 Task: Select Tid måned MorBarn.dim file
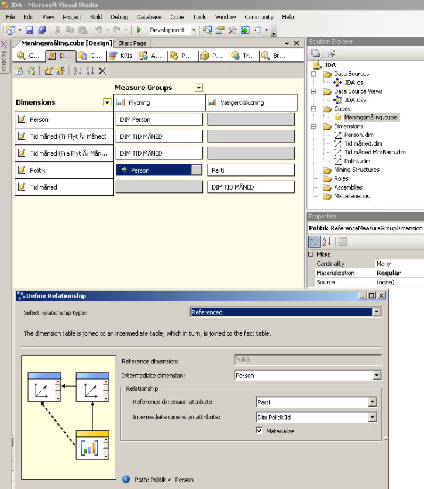pyautogui.click(x=375, y=152)
